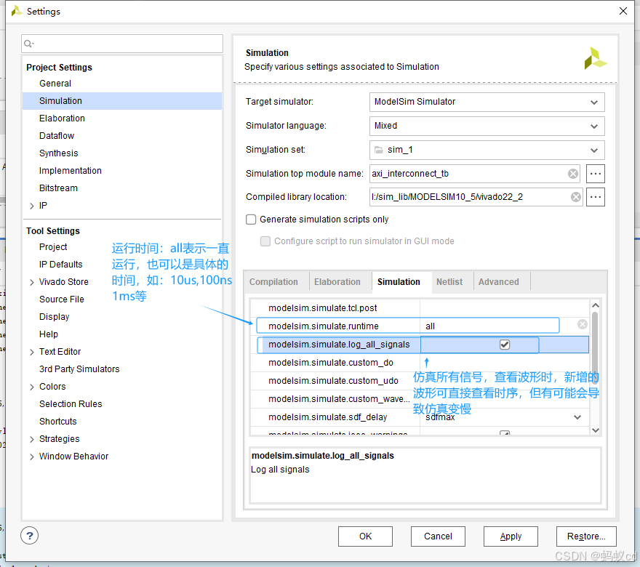Select the modelsim.simulate.sdf_delay row
The height and width of the screenshot is (567, 640).
point(420,417)
